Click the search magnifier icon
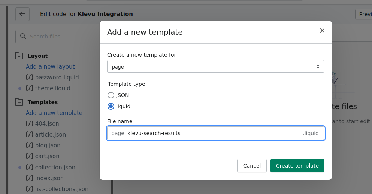This screenshot has width=372, height=194. pos(23,37)
